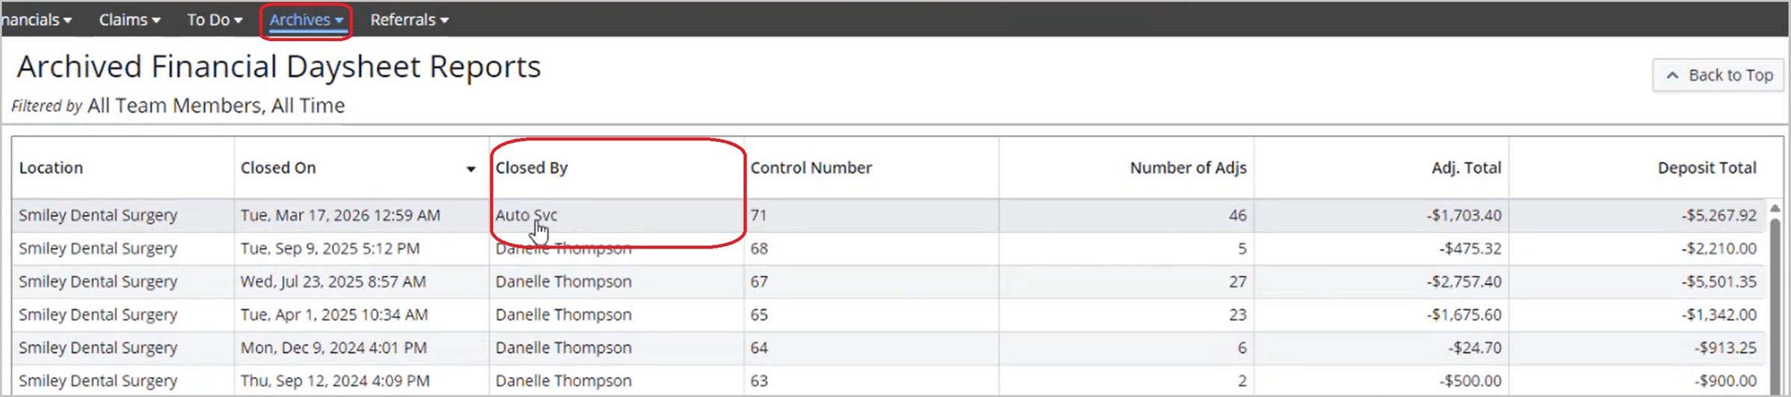The width and height of the screenshot is (1791, 397).
Task: Click the Back to Top arrow icon
Action: coord(1673,75)
